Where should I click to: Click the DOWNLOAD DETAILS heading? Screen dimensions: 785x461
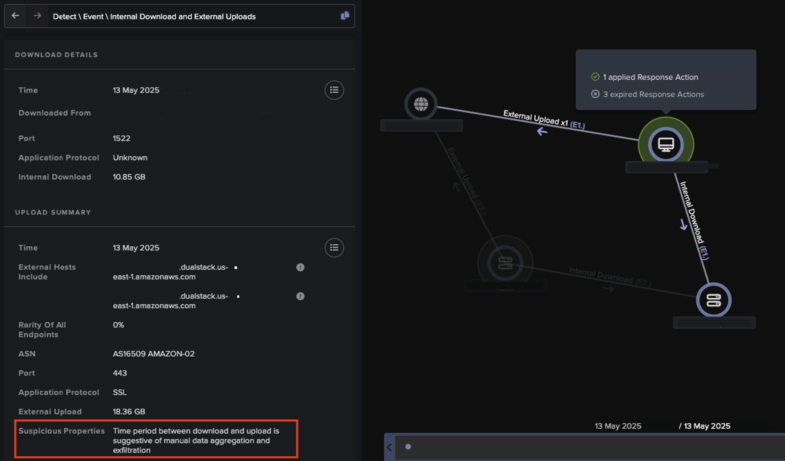[x=56, y=55]
